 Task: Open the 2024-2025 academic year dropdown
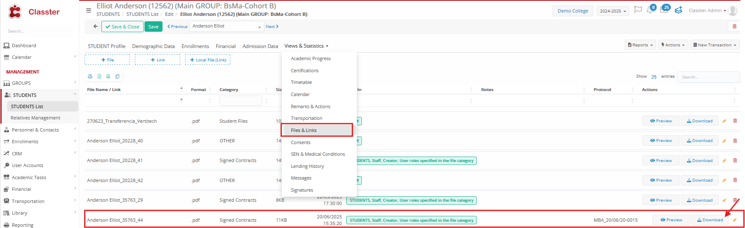612,11
